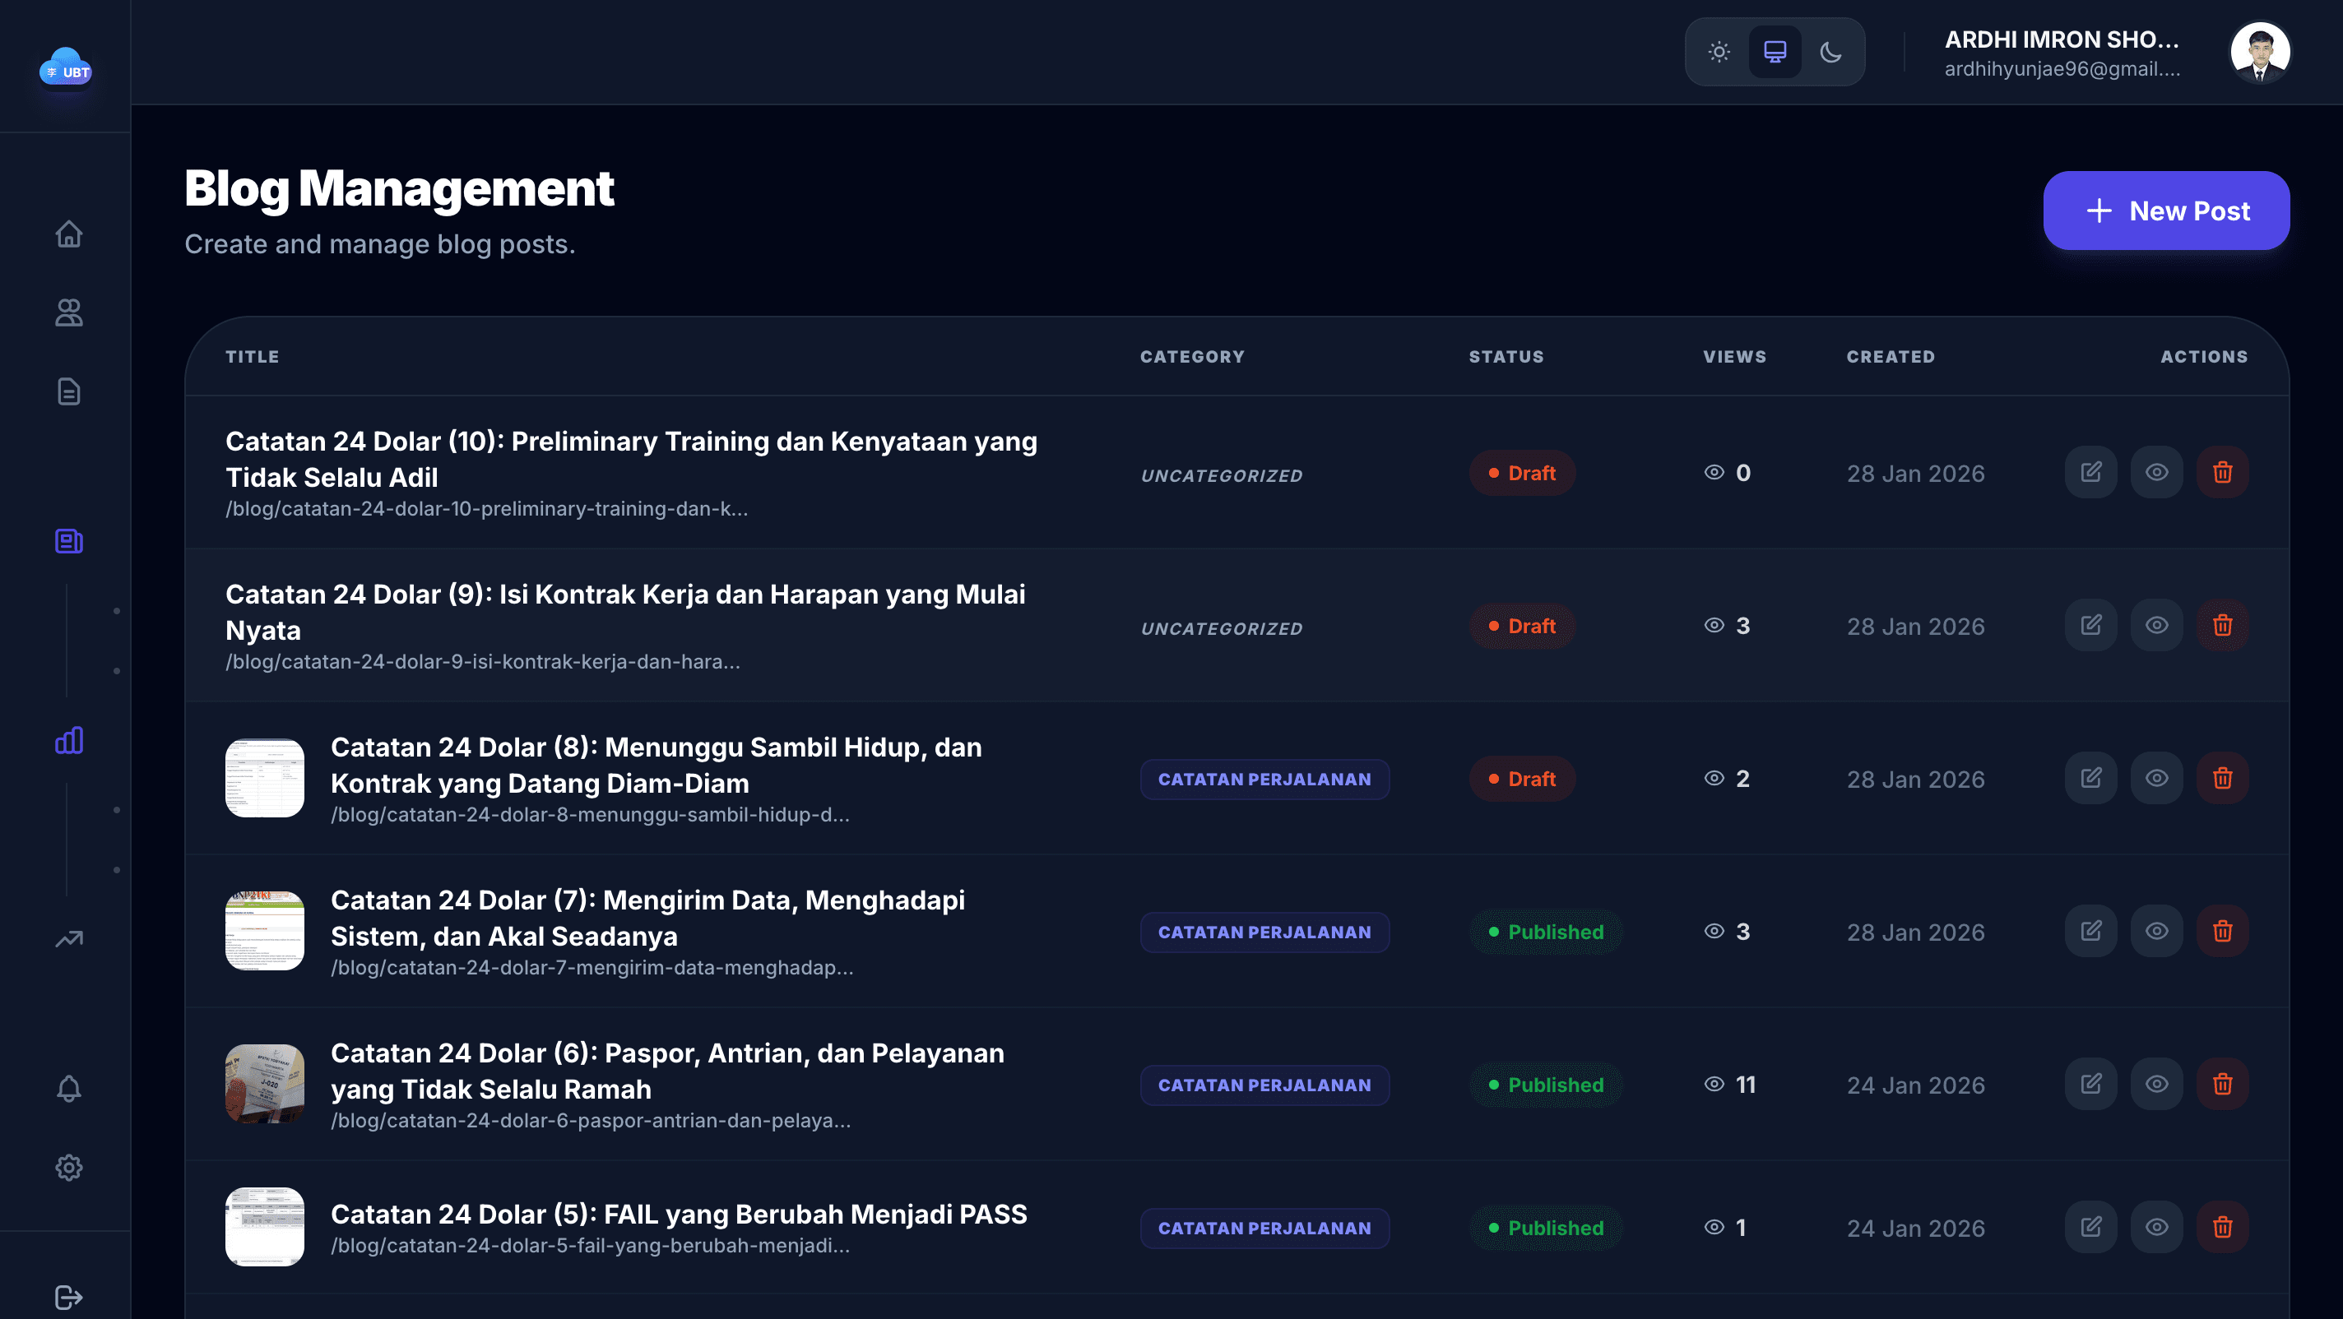The height and width of the screenshot is (1319, 2343).
Task: Click the logout icon at sidebar bottom
Action: [x=68, y=1297]
